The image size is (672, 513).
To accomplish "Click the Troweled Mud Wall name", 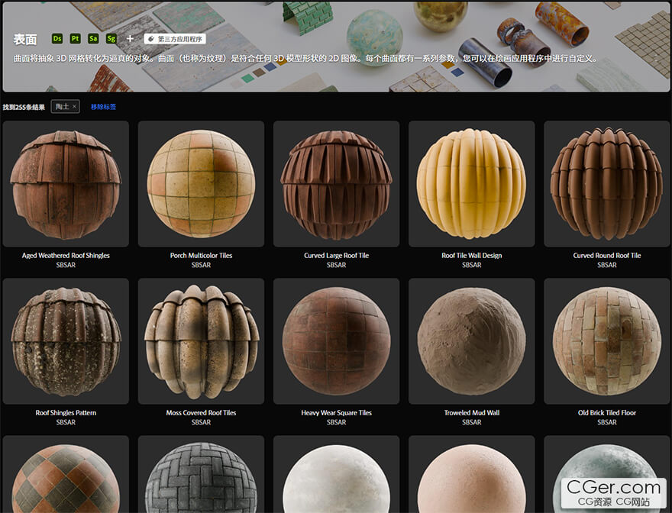I will click(x=471, y=413).
